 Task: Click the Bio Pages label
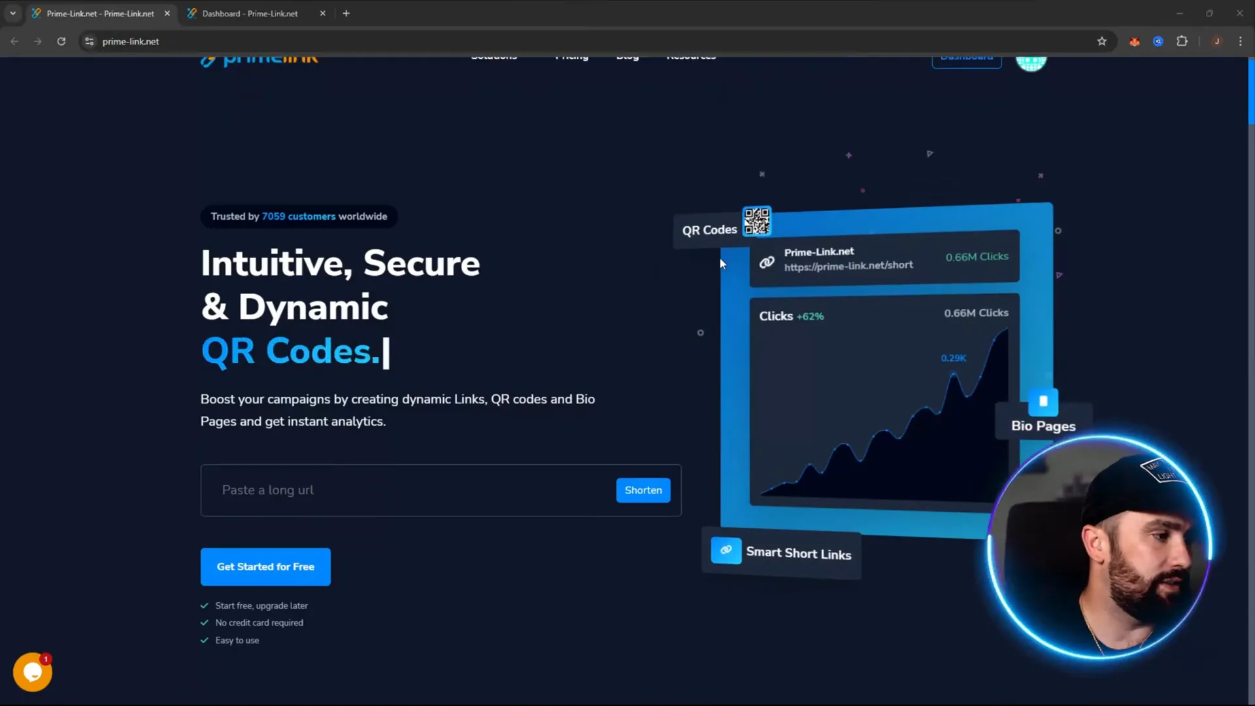click(1043, 426)
